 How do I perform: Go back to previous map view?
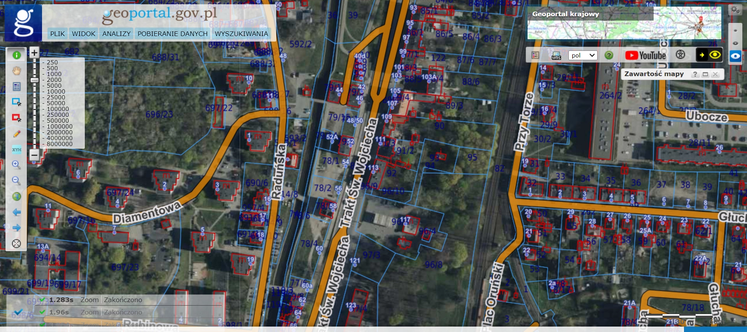tap(16, 212)
